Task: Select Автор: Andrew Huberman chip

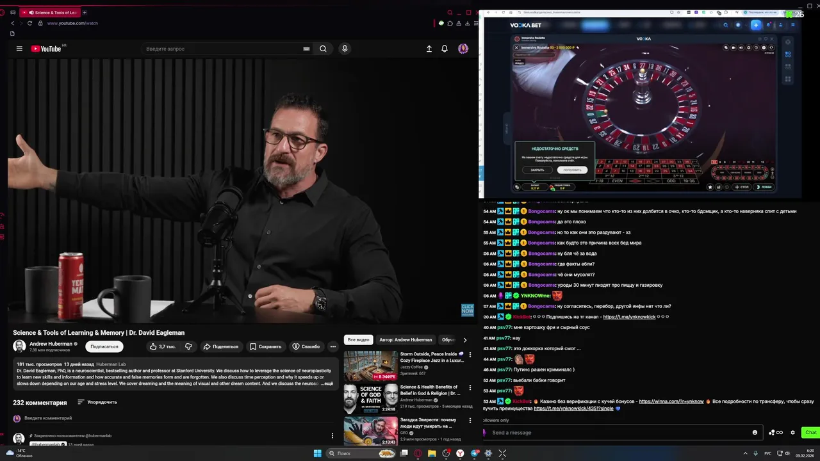Action: (x=406, y=339)
